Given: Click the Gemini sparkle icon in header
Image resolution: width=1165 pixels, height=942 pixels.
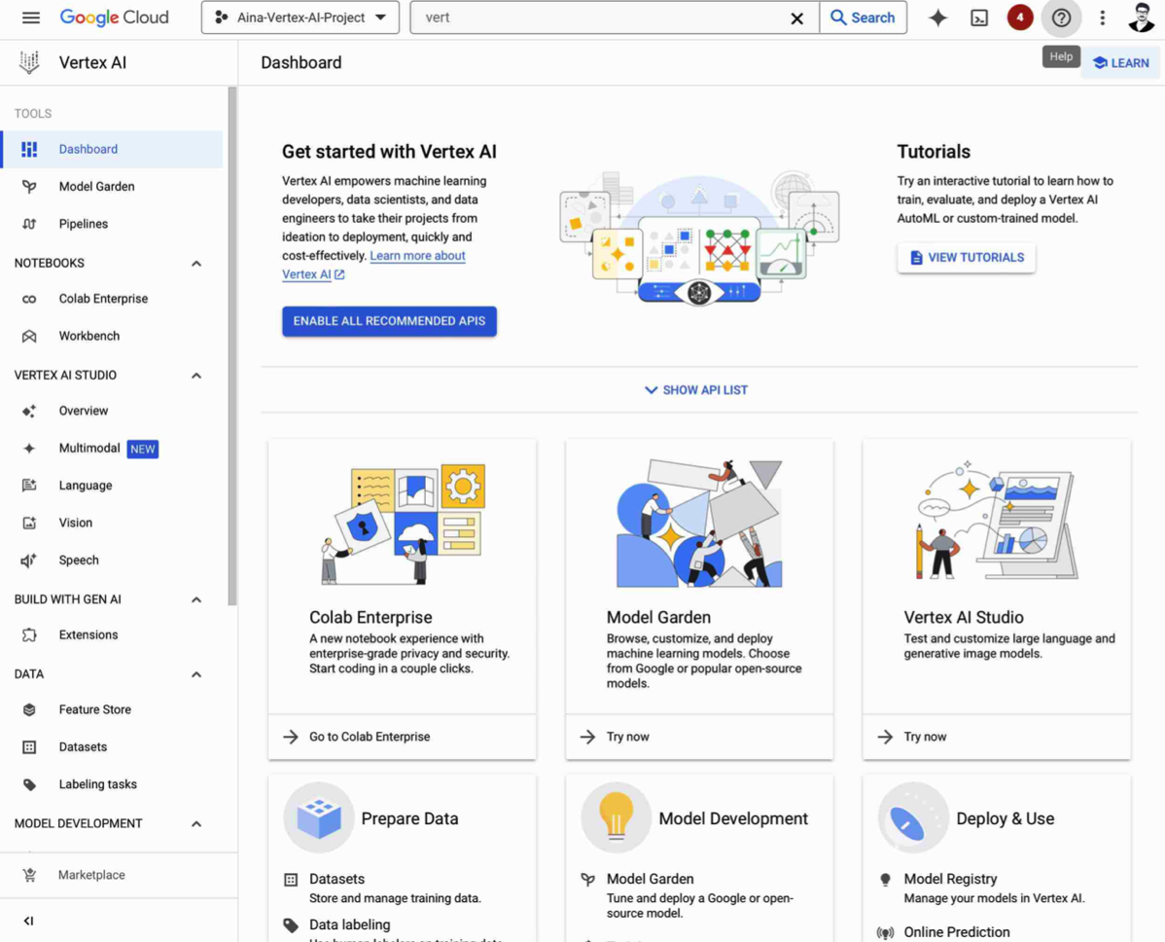Looking at the screenshot, I should click(937, 18).
